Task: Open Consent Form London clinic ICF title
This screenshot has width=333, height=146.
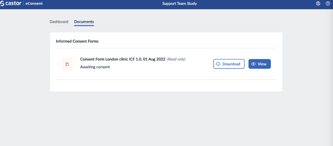Action: pos(123,59)
